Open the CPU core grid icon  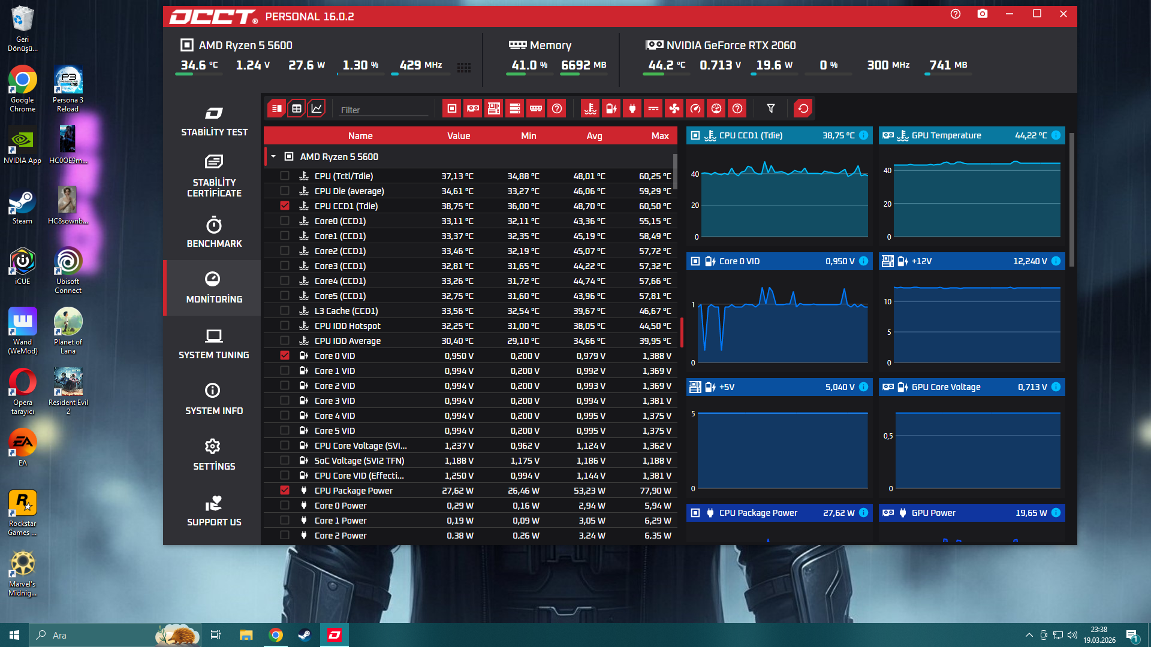point(464,68)
